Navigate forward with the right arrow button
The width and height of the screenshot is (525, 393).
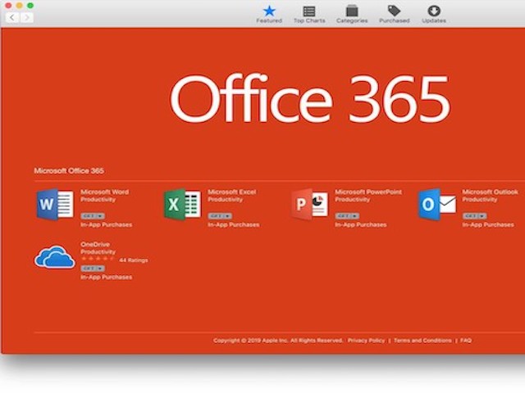(x=27, y=17)
